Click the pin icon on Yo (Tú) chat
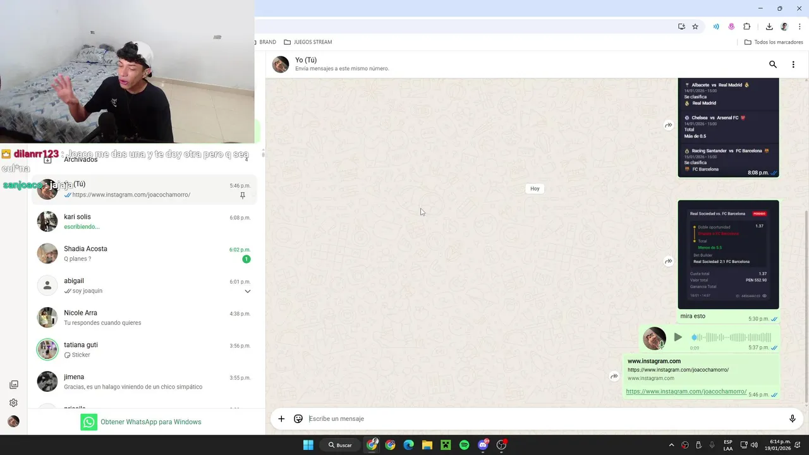 242,196
